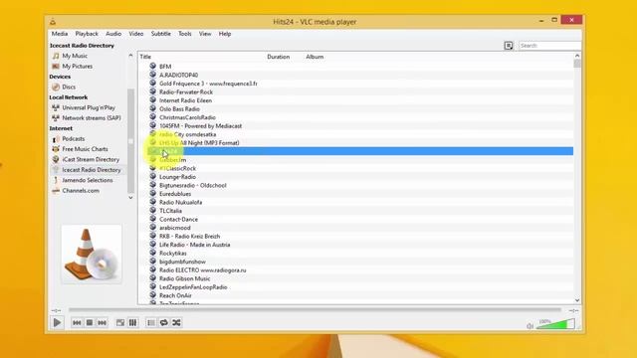The width and height of the screenshot is (637, 358).
Task: Sort by the Album column header
Action: (x=315, y=57)
